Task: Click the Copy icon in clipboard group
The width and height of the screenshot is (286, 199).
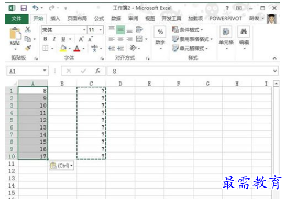Action: click(x=28, y=39)
